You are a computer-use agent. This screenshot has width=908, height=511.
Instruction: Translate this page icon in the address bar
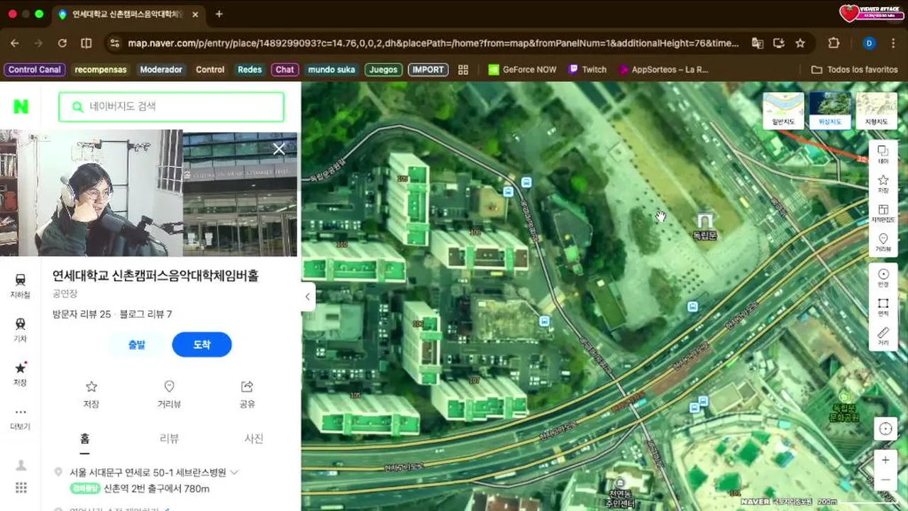tap(758, 43)
